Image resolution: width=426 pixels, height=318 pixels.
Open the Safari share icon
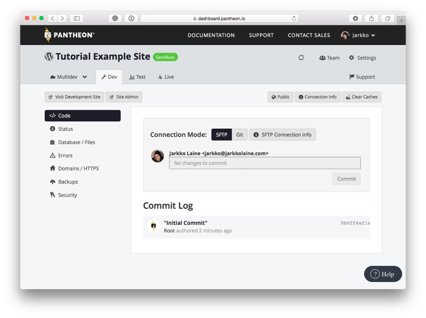tap(371, 19)
